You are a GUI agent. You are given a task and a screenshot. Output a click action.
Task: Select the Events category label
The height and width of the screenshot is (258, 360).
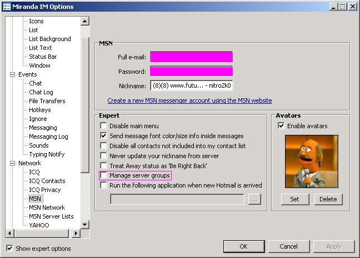click(x=28, y=74)
